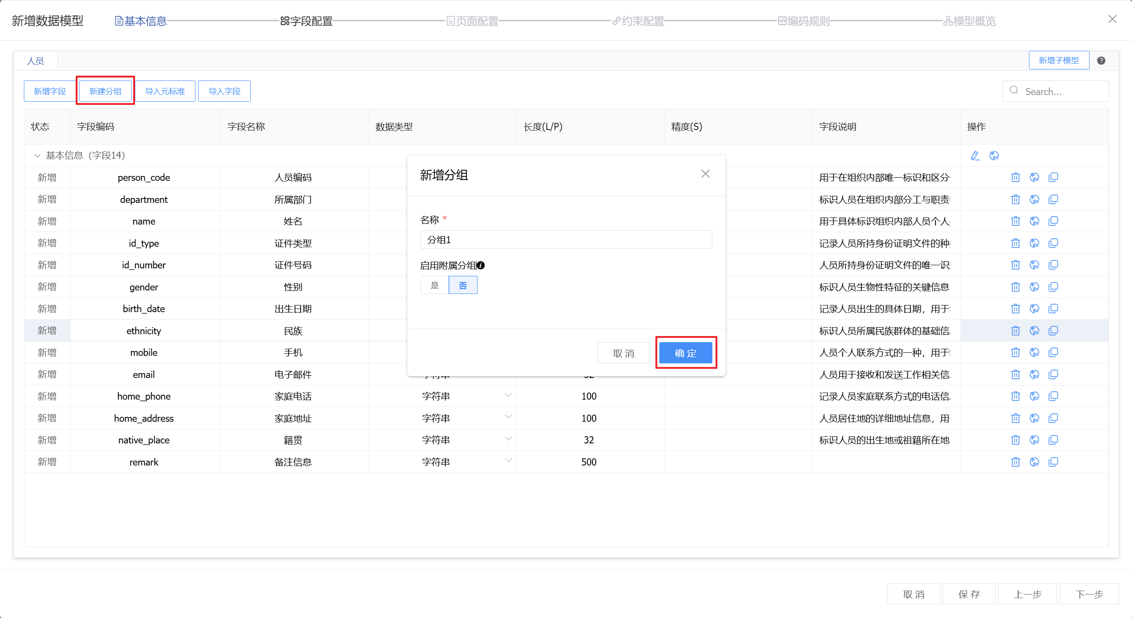
Task: Select 否 for 启用附属分组
Action: pyautogui.click(x=463, y=285)
